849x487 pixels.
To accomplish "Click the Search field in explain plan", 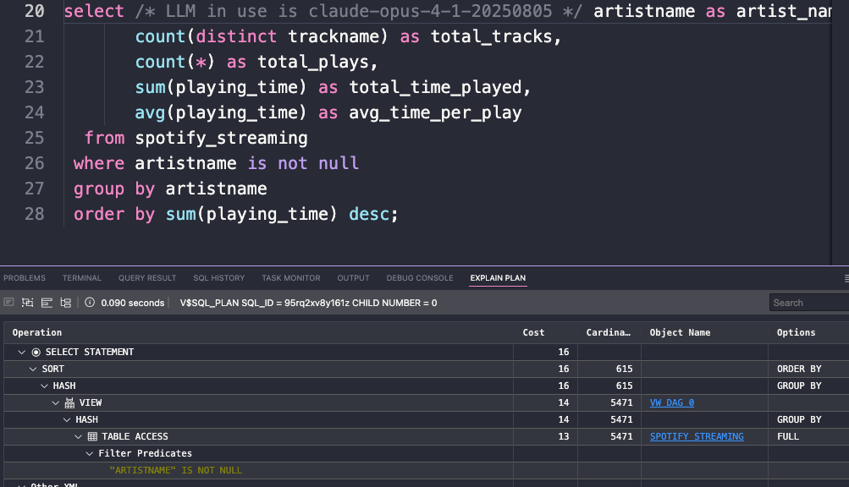I will [x=808, y=303].
